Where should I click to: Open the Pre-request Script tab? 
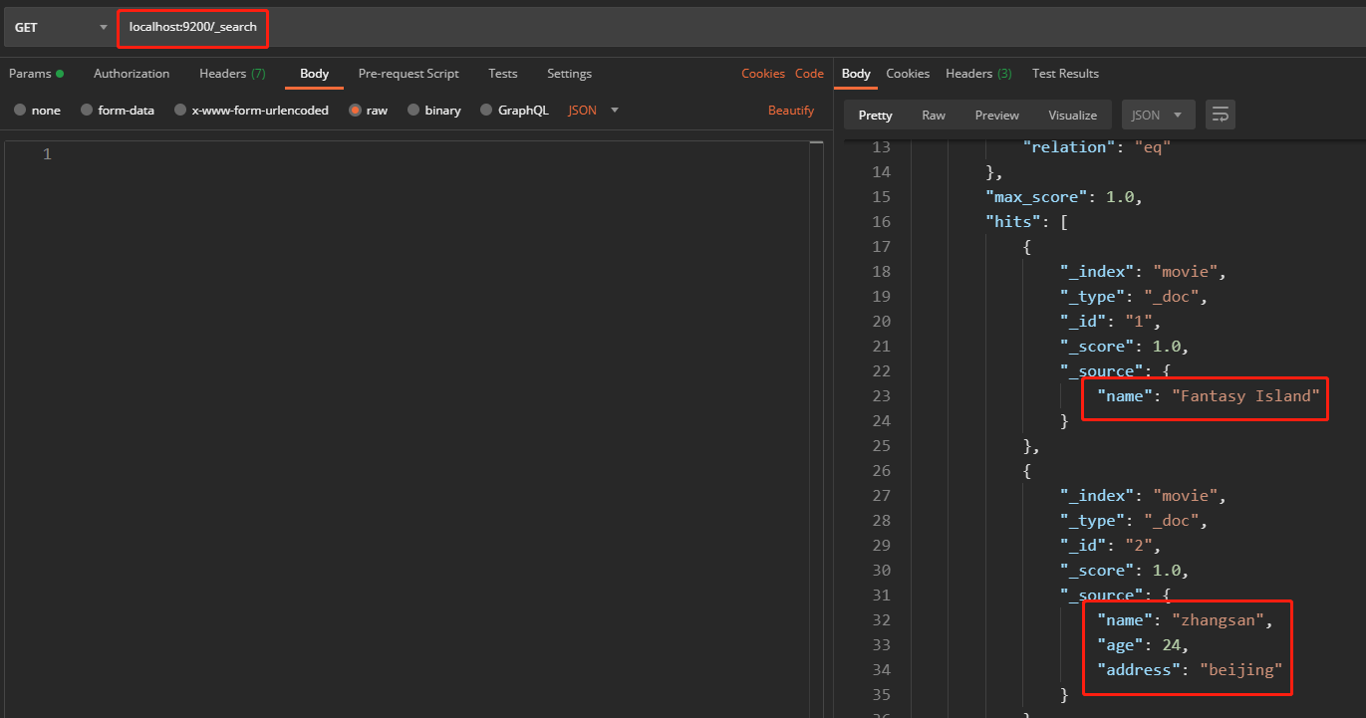(409, 74)
